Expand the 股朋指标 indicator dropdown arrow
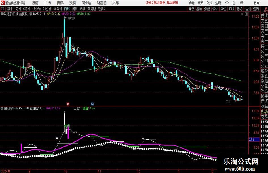 coord(2,108)
